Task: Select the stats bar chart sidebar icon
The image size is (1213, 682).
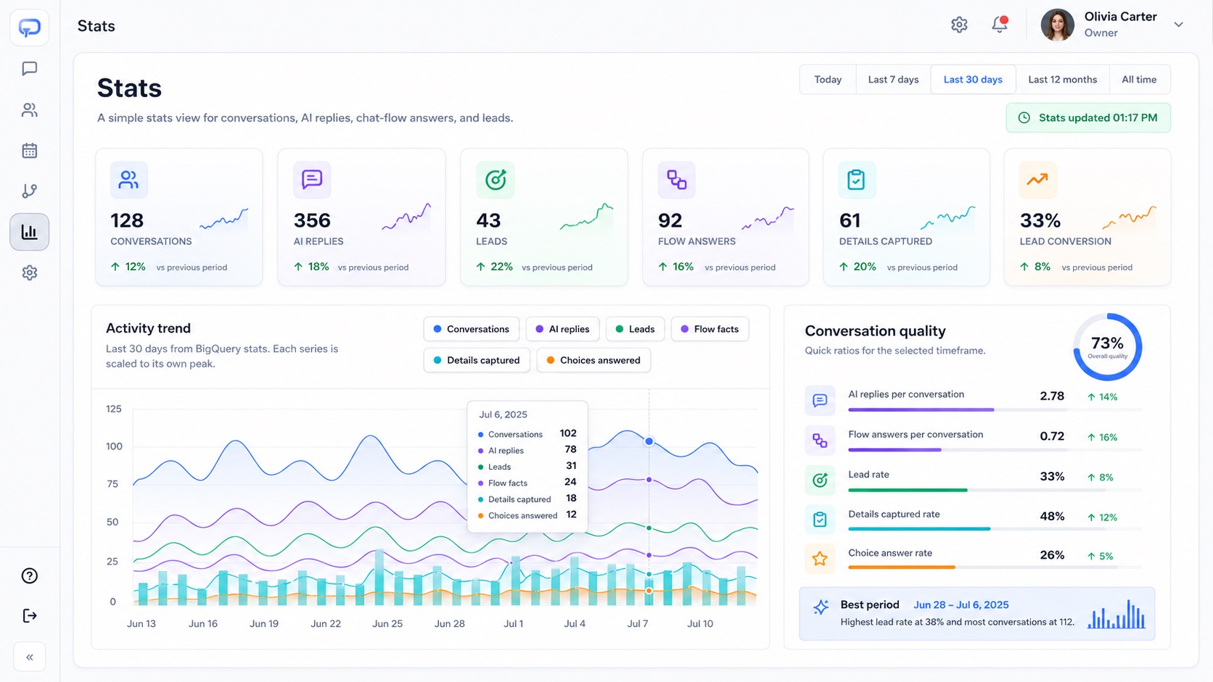Action: [x=29, y=232]
